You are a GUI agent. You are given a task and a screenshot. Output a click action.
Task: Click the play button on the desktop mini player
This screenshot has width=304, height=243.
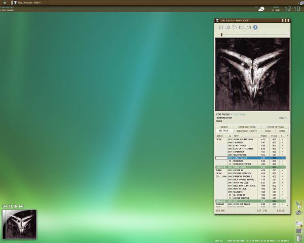pos(16,206)
